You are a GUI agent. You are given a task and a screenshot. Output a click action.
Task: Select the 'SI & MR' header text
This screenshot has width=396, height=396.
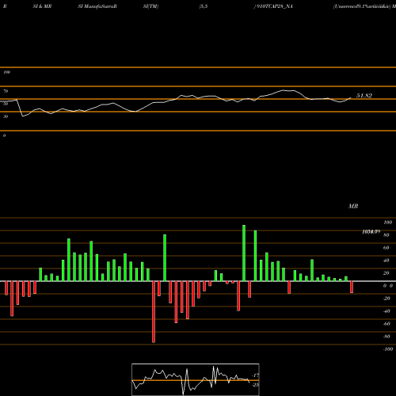[x=42, y=6]
